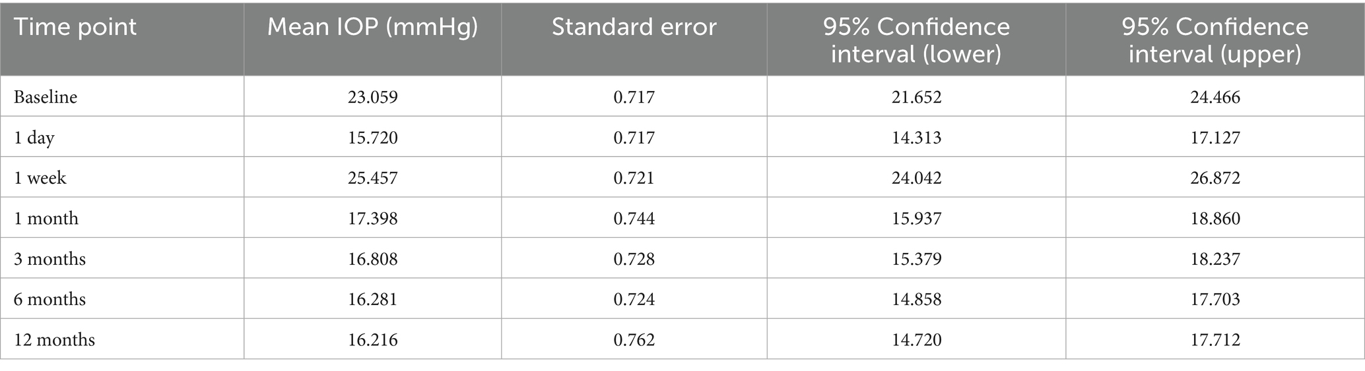Select the 12 months standard error 0.762
The image size is (1365, 371).
click(634, 340)
